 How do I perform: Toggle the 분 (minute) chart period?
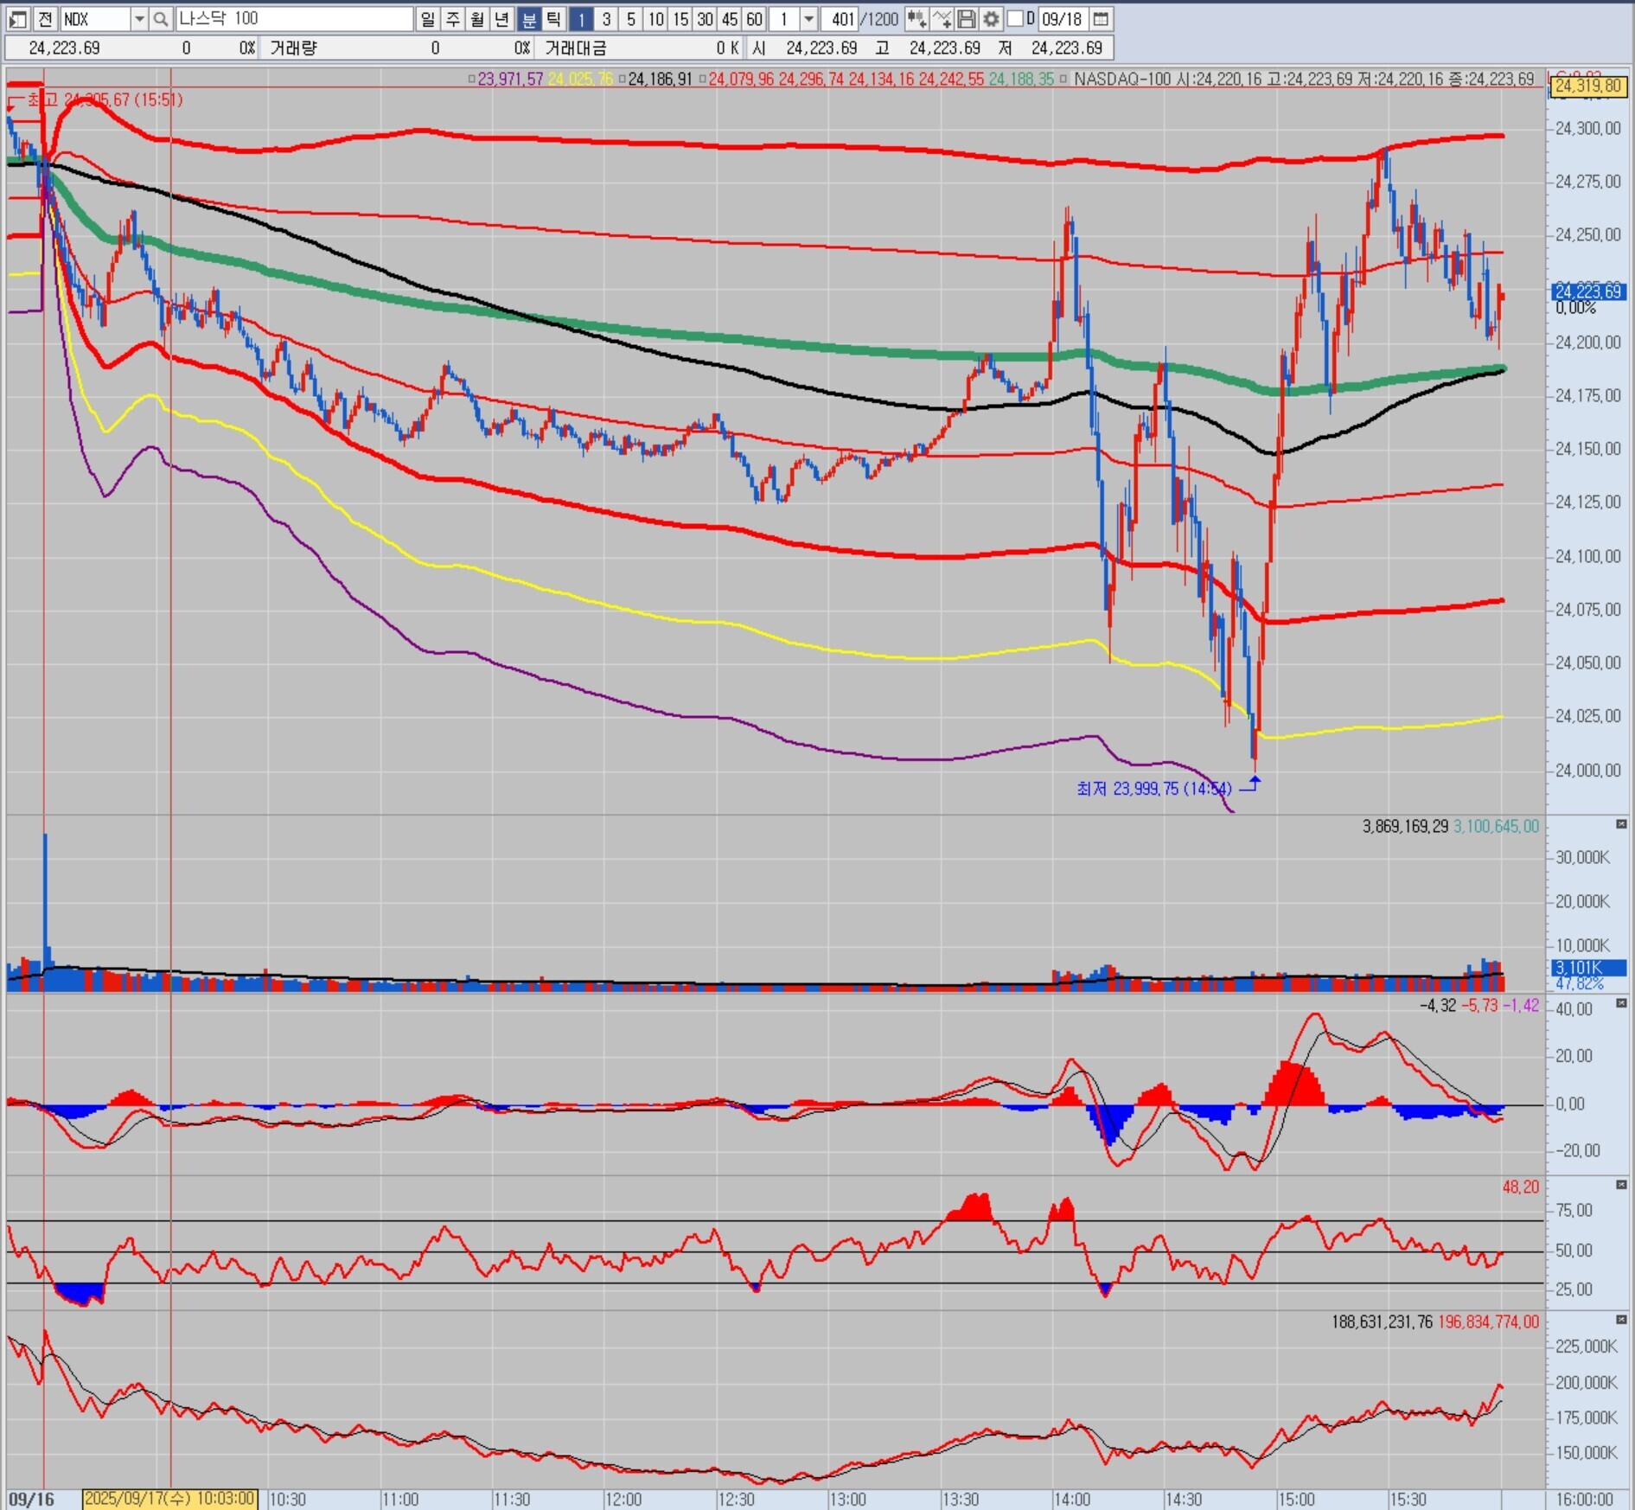[529, 19]
